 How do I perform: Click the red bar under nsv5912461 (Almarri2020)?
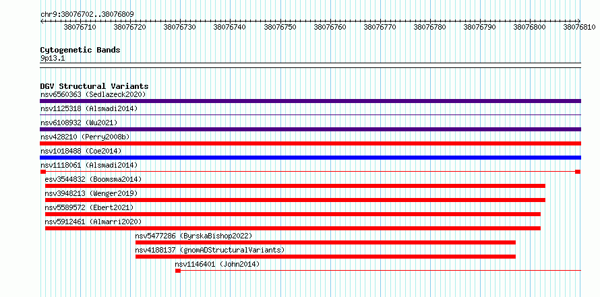pos(293,228)
